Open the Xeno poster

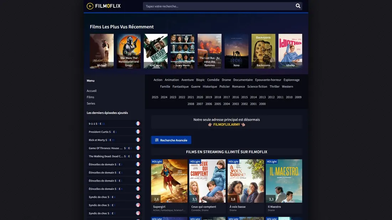237,51
